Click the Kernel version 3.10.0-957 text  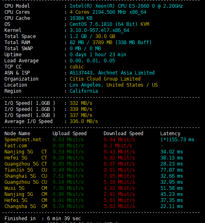(x=99, y=30)
